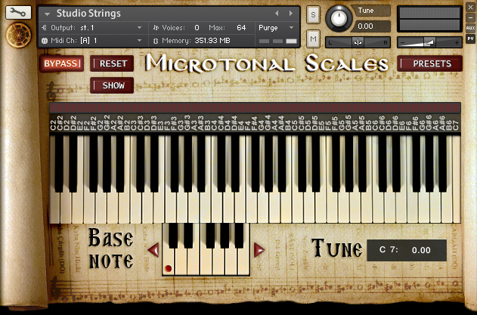Open the Purge dropdown menu
477x315 pixels.
click(292, 28)
